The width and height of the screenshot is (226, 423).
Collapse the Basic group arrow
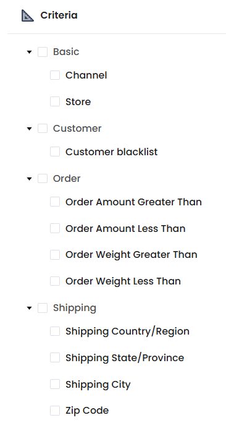point(30,52)
